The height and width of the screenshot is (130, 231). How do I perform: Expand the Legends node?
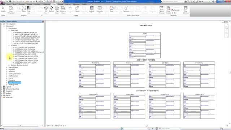pyautogui.click(x=2, y=87)
